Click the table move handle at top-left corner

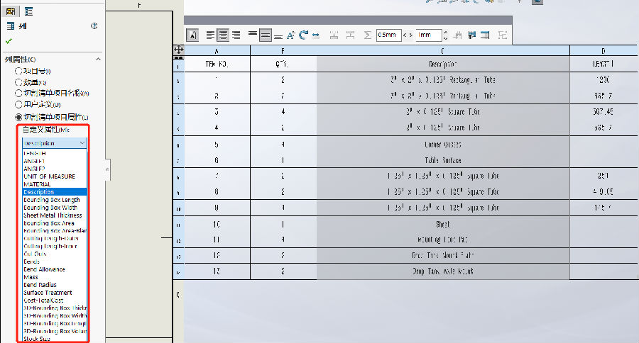coord(179,50)
